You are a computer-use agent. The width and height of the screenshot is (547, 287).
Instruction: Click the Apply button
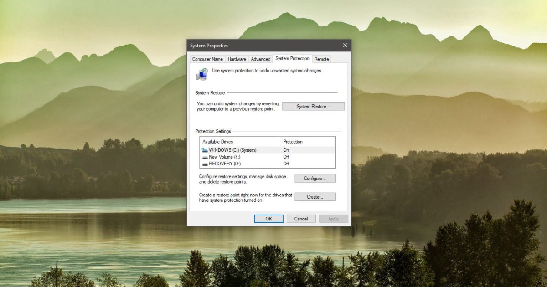click(333, 219)
